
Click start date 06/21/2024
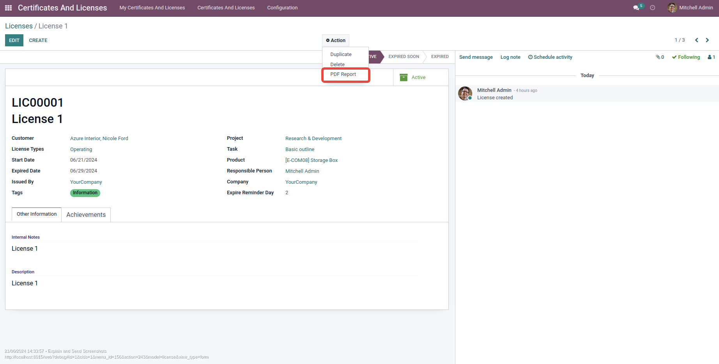pyautogui.click(x=83, y=160)
